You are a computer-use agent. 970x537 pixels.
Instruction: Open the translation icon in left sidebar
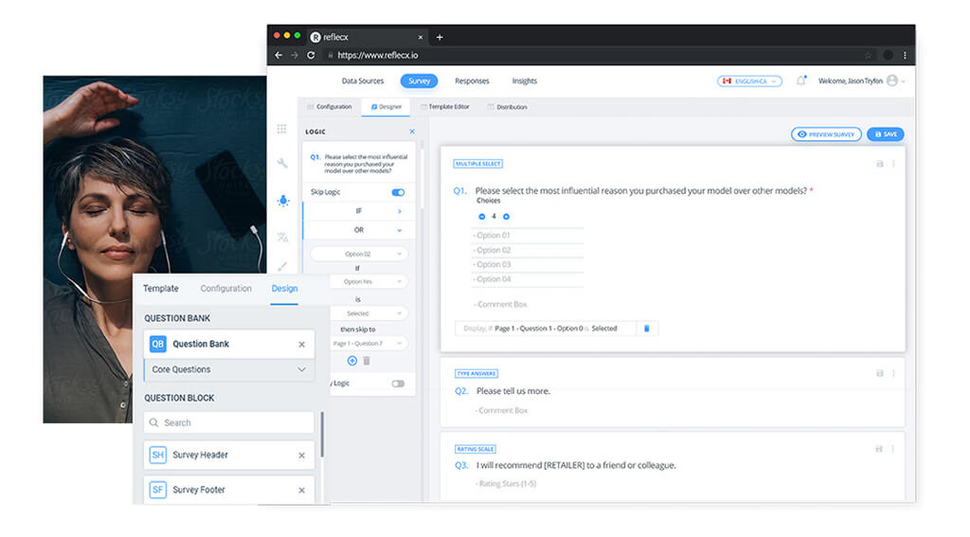coord(282,237)
